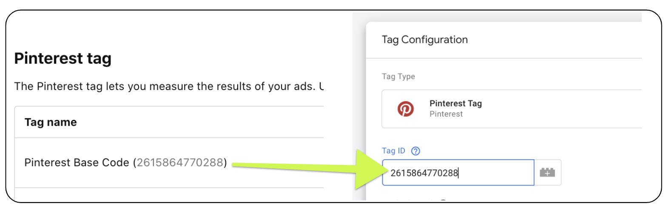Click the cut-off help icon below Tag ID field
666x209 pixels.
(x=443, y=200)
